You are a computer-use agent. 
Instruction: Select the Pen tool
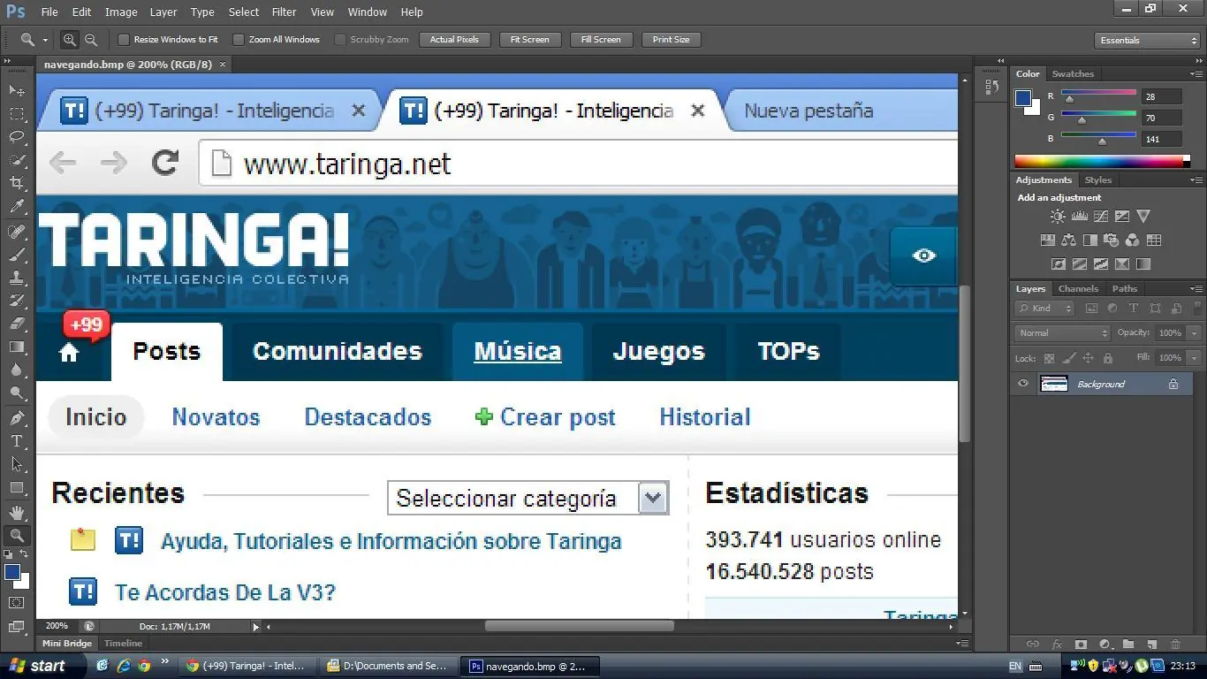pos(17,418)
